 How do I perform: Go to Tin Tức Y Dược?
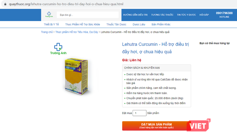point(186,15)
